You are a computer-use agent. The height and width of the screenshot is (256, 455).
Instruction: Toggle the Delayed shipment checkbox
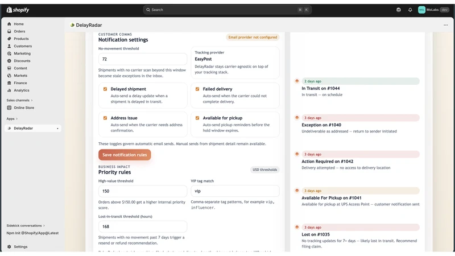(105, 89)
